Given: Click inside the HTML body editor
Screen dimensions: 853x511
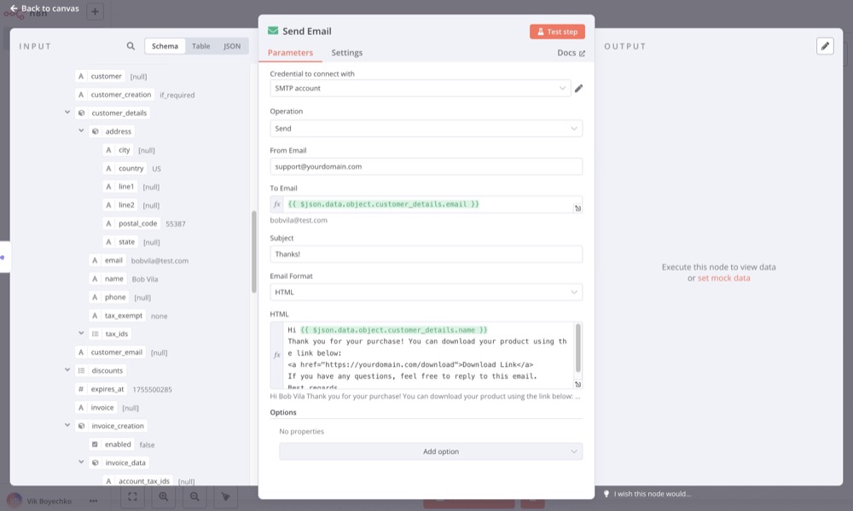Looking at the screenshot, I should click(427, 355).
